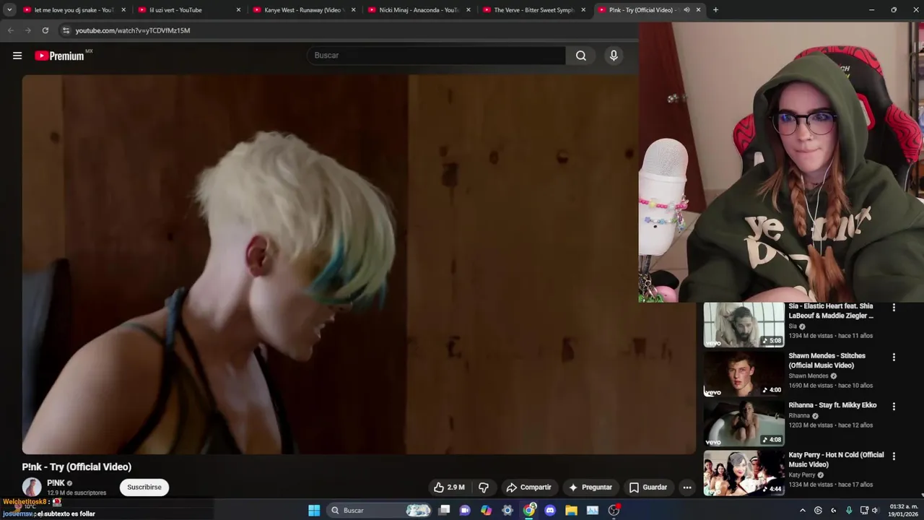Image resolution: width=924 pixels, height=520 pixels.
Task: Open the tab search dropdown arrow
Action: pos(9,10)
